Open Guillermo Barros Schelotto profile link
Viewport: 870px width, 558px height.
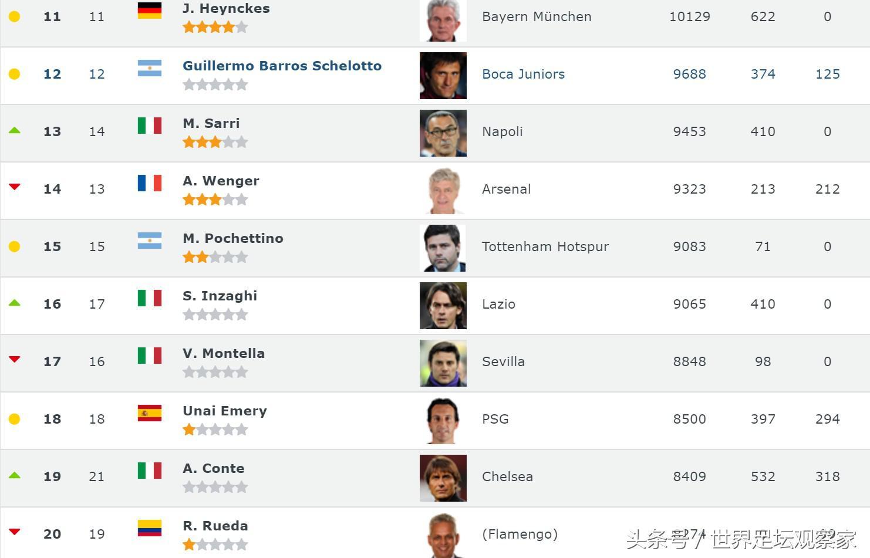[282, 66]
